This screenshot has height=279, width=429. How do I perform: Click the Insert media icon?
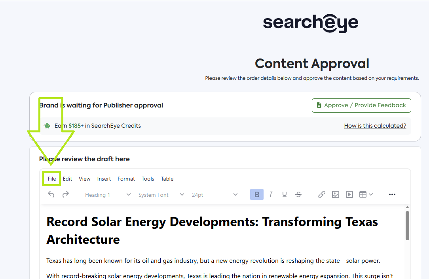[x=349, y=194]
